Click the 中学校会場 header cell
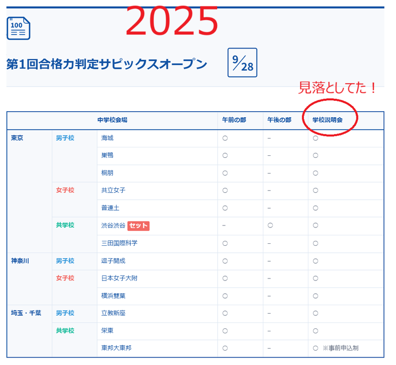Viewport: 396px width, 365px height. coord(112,120)
